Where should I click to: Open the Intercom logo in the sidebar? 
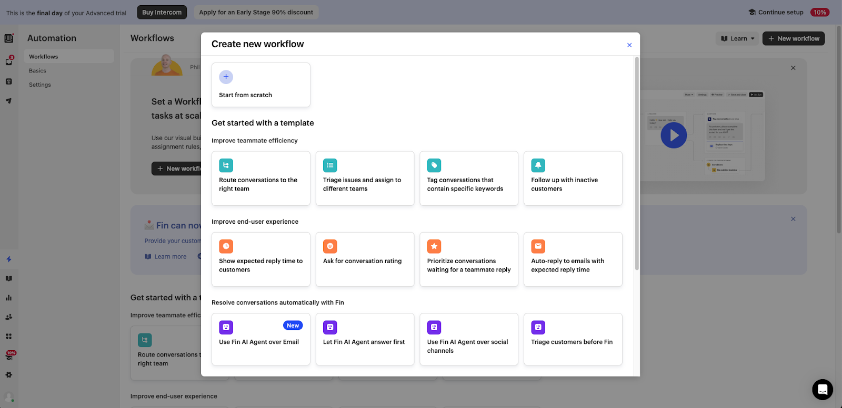click(x=9, y=38)
